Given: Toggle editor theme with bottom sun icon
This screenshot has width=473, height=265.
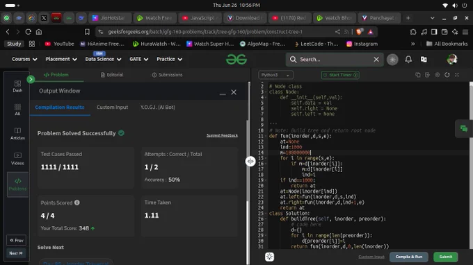Looking at the screenshot, I should pos(269,257).
